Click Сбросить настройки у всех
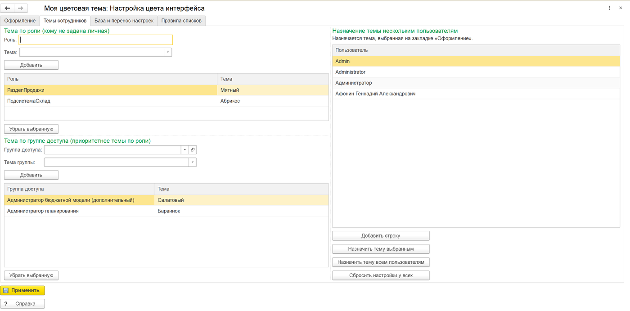 (381, 275)
